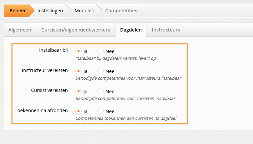Enable Ja for Cursist vereisten
The height and width of the screenshot is (144, 253).
click(79, 91)
